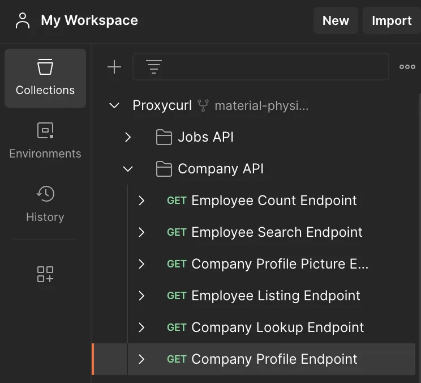Click the configure sidebar apps grid icon
Image resolution: width=421 pixels, height=383 pixels.
(45, 274)
